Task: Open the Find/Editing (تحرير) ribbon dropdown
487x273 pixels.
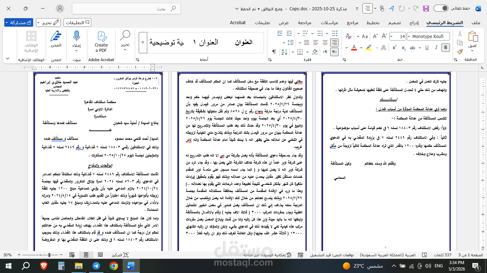Action: 125,40
